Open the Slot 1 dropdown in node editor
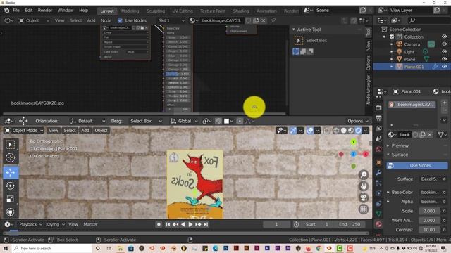 coord(171,20)
